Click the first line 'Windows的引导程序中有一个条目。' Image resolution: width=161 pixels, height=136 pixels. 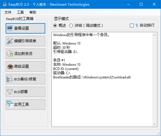(x=81, y=35)
